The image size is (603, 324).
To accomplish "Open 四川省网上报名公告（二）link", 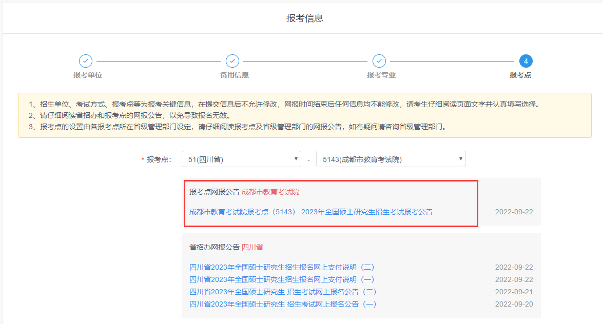I will click(x=283, y=292).
